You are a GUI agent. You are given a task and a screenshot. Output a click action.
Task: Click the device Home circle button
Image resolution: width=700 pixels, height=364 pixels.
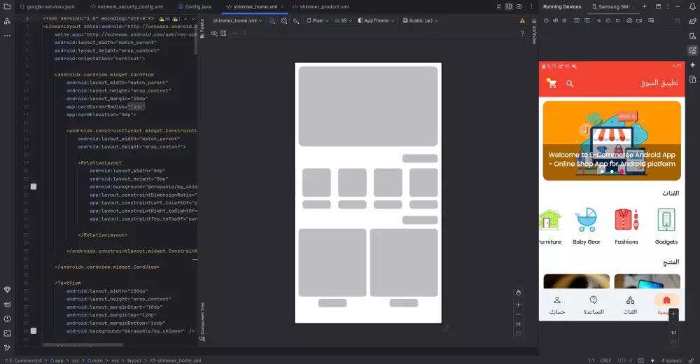[x=608, y=20]
